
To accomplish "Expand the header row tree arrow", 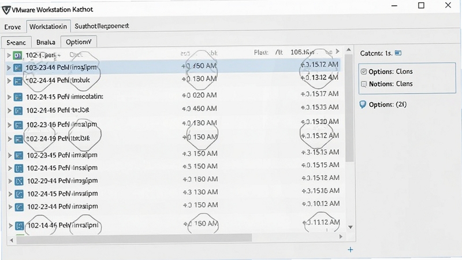I will coord(9,55).
